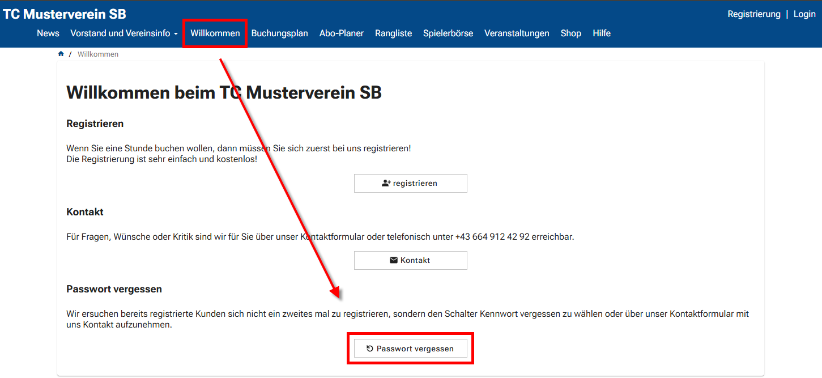The width and height of the screenshot is (822, 378).
Task: Click the Willkommen breadcrumb entry
Action: pyautogui.click(x=98, y=54)
